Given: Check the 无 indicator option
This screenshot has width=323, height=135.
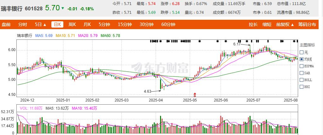Looking at the screenshot, I should pos(302,52).
